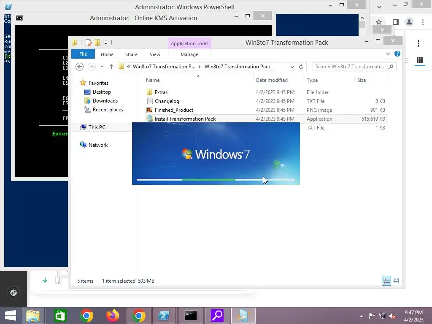432x324 pixels.
Task: Select the Extras folder
Action: (x=161, y=92)
